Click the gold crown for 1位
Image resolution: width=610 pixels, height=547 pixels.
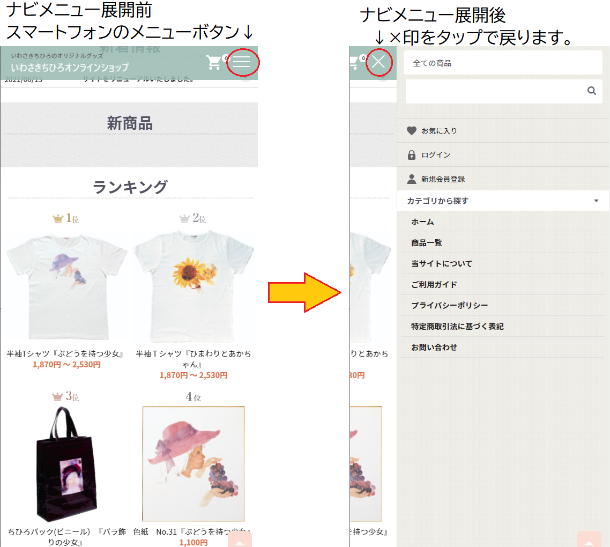pyautogui.click(x=57, y=218)
